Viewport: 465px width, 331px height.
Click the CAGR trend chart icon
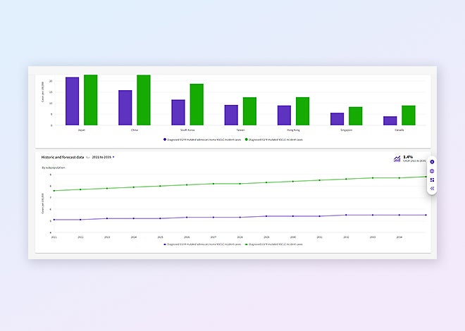(397, 158)
